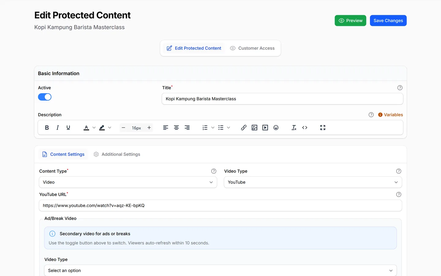Pick text color with the A swatch
441x276 pixels.
(86, 128)
